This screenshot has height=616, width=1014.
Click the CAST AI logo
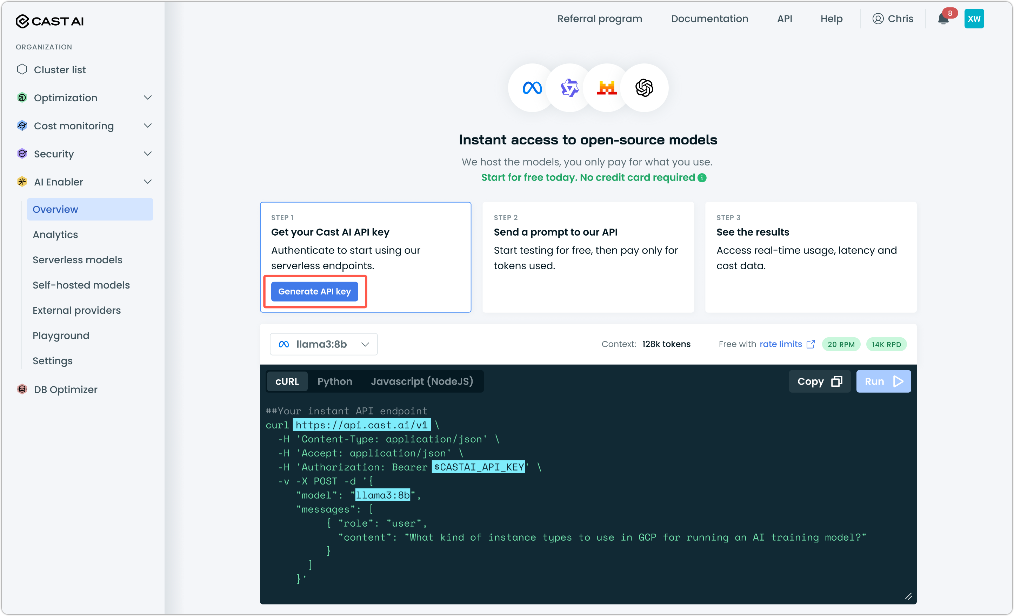(x=50, y=21)
